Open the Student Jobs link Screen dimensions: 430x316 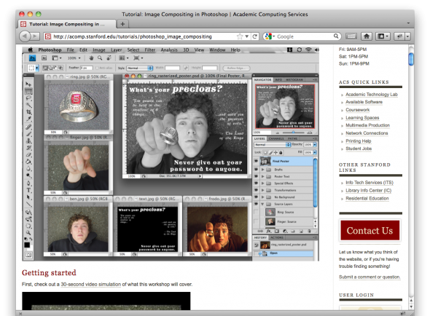pyautogui.click(x=359, y=149)
